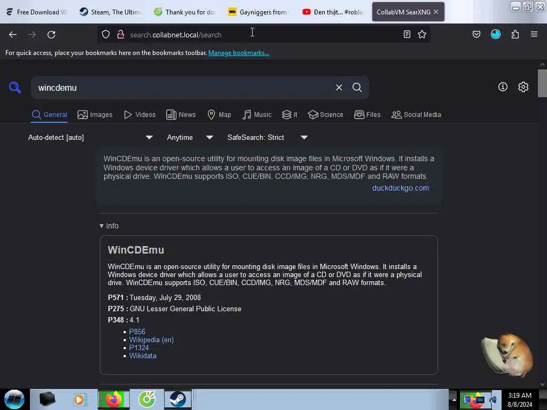Screen dimensions: 547x410
Task: Switch to the YouTube Đen thật tab
Action: click(x=333, y=12)
